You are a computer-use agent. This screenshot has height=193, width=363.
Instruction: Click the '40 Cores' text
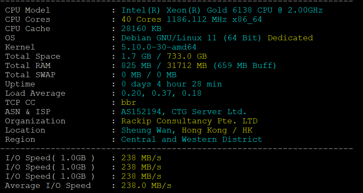[141, 19]
